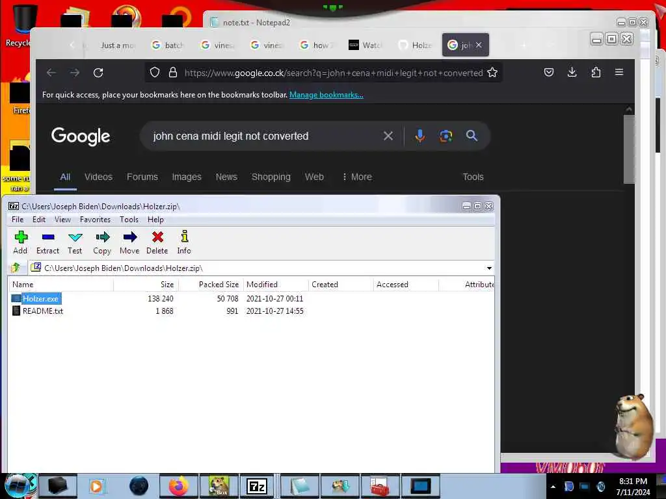Sort archive list by Modified column

click(x=276, y=285)
